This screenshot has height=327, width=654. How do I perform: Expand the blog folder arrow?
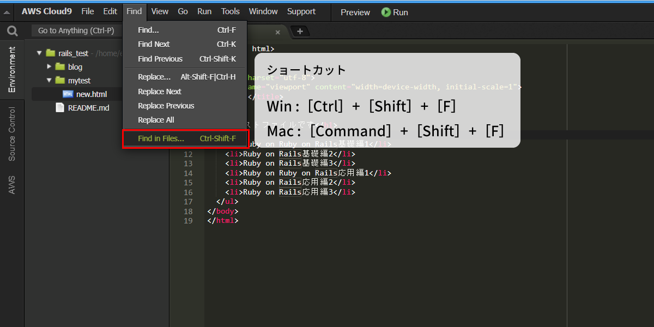(x=49, y=66)
